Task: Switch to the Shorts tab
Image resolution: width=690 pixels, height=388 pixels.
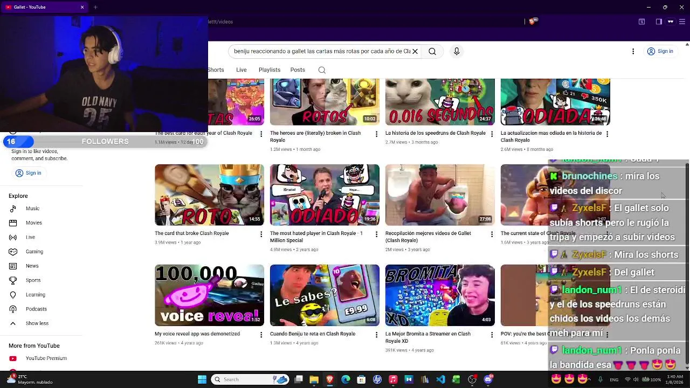Action: pyautogui.click(x=216, y=70)
